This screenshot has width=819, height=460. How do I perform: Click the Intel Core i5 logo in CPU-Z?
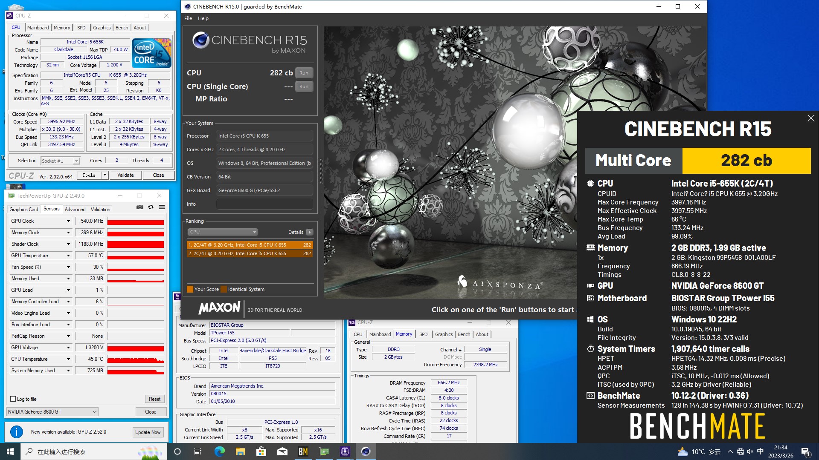[151, 53]
